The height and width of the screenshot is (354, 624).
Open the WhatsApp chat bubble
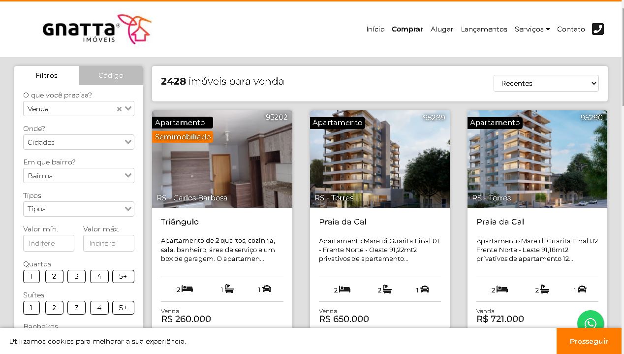pos(591,323)
